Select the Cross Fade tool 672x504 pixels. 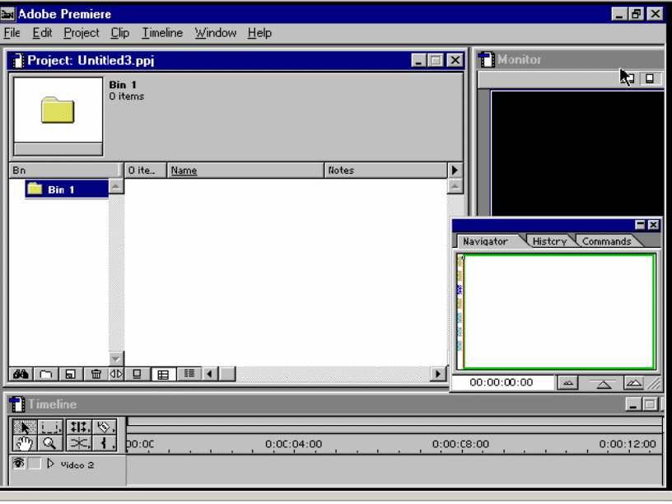[79, 443]
